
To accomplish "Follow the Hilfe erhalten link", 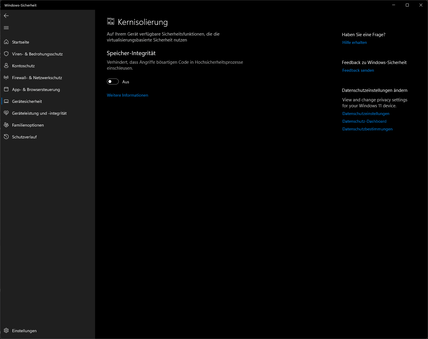I will pyautogui.click(x=355, y=42).
